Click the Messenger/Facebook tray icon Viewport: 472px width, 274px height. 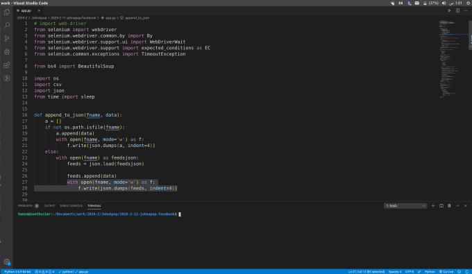point(409,3)
